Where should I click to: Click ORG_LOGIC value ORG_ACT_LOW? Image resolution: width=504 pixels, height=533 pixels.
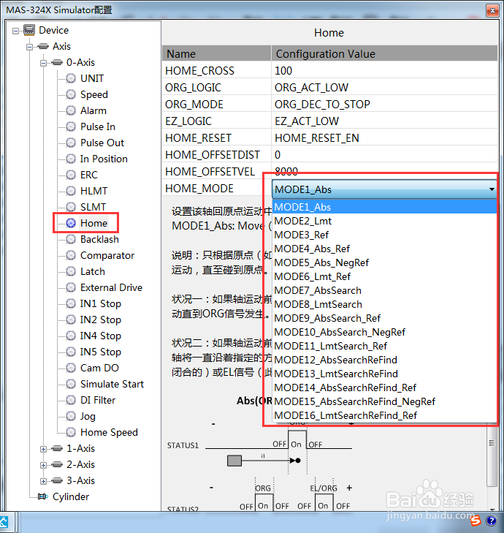[384, 87]
